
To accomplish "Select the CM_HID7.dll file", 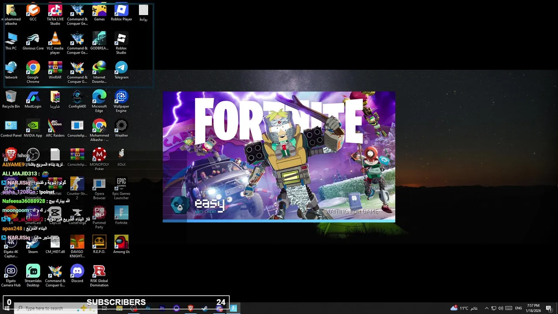I will [55, 245].
